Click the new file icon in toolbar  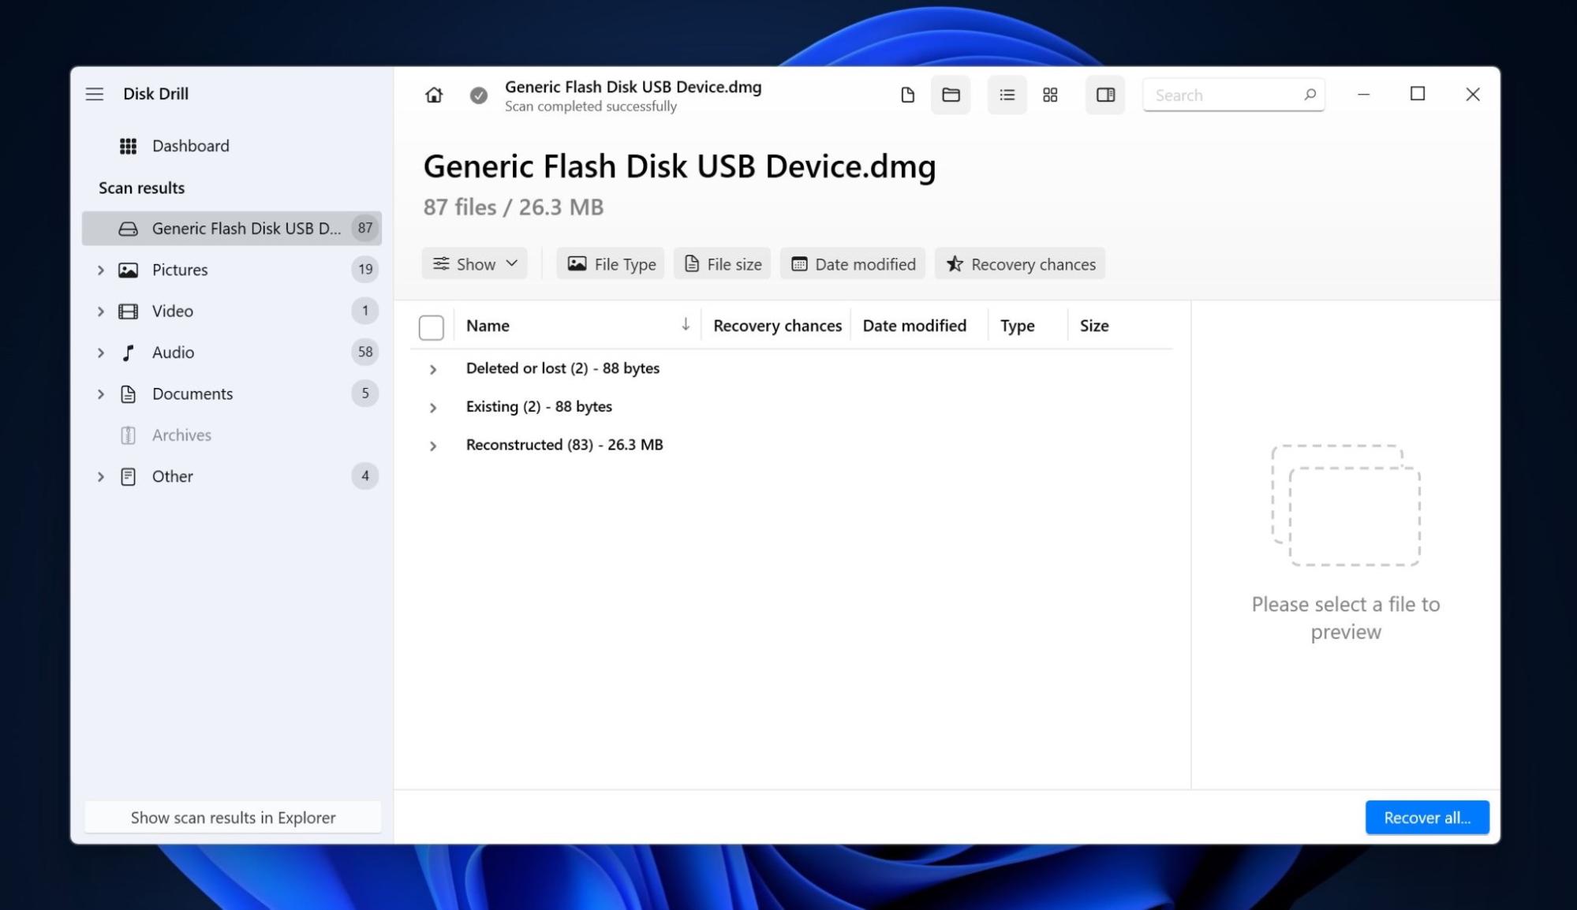[x=907, y=95]
